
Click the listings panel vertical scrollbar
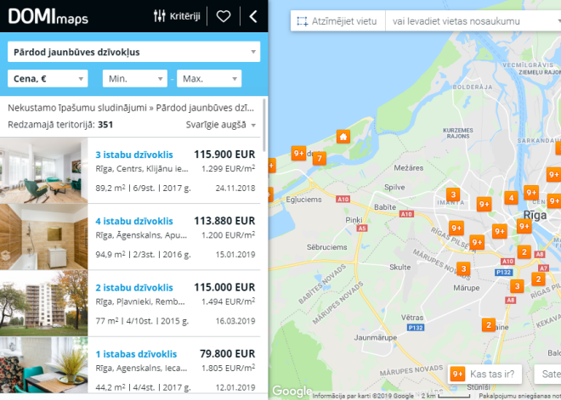263,127
